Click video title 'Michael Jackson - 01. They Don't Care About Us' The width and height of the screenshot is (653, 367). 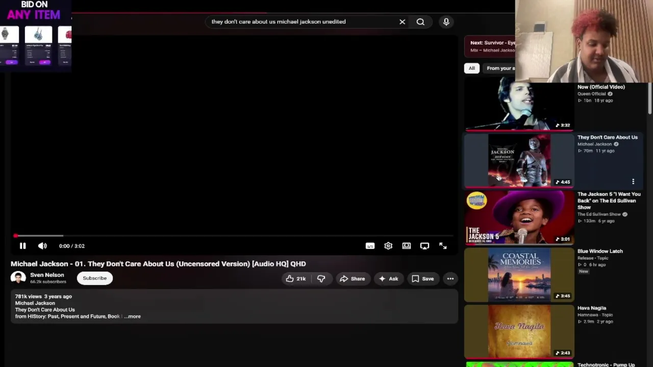(158, 264)
